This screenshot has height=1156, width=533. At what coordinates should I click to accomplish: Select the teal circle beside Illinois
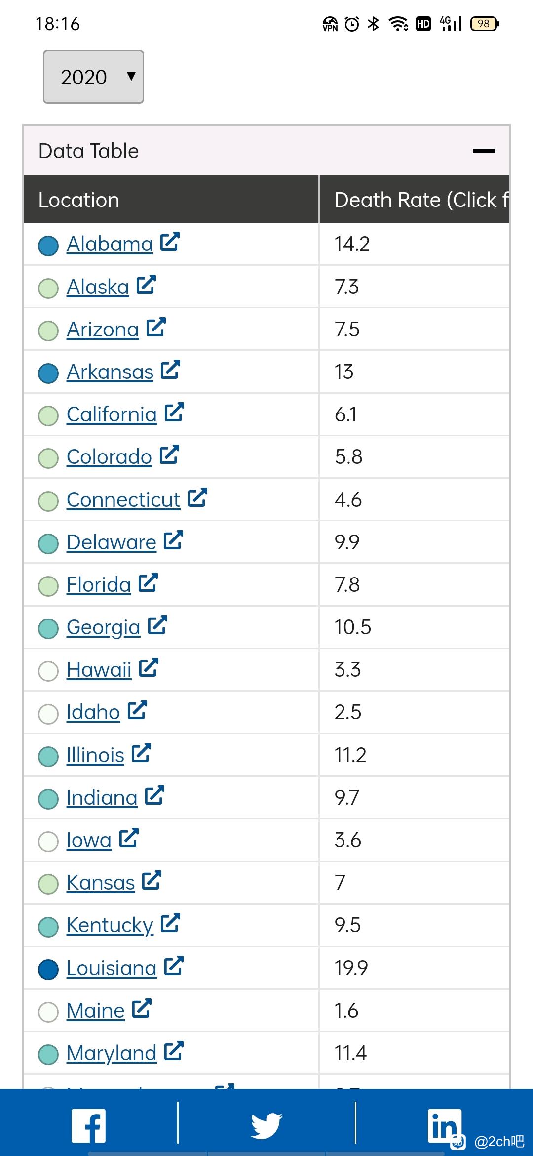pyautogui.click(x=48, y=756)
